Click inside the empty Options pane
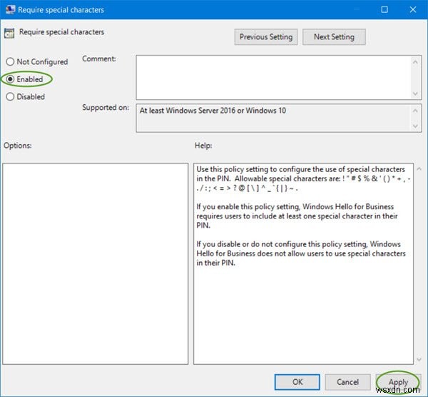The width and height of the screenshot is (428, 397). pos(96,263)
